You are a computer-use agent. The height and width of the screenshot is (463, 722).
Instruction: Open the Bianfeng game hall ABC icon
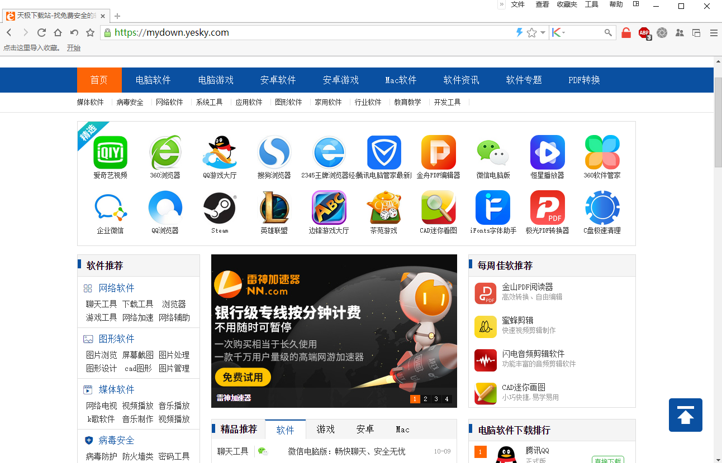click(x=329, y=208)
